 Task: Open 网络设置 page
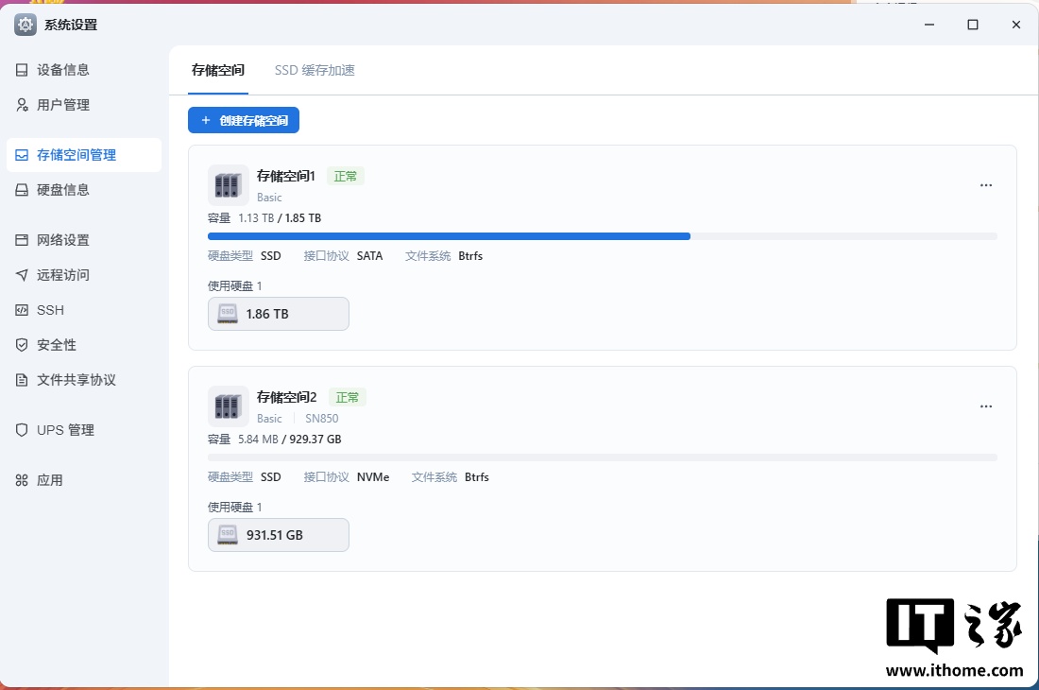[x=63, y=240]
